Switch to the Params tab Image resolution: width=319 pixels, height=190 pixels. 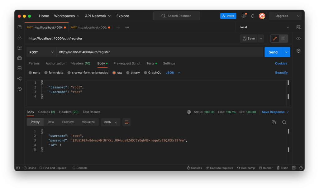point(34,64)
